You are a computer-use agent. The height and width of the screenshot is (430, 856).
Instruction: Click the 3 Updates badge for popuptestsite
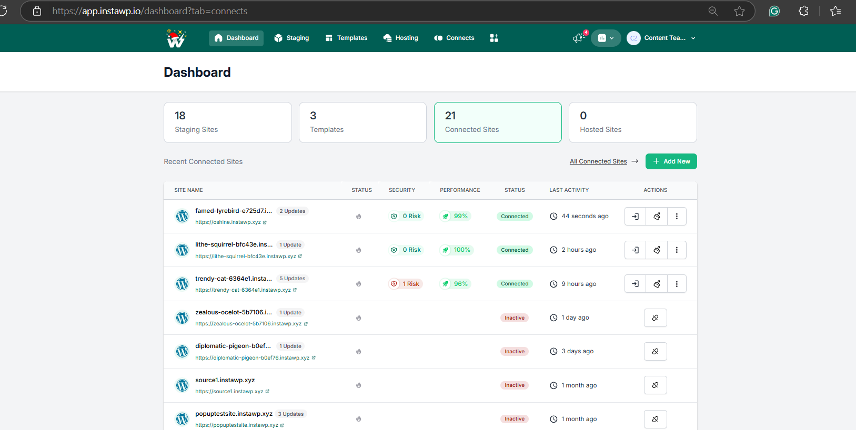tap(291, 414)
